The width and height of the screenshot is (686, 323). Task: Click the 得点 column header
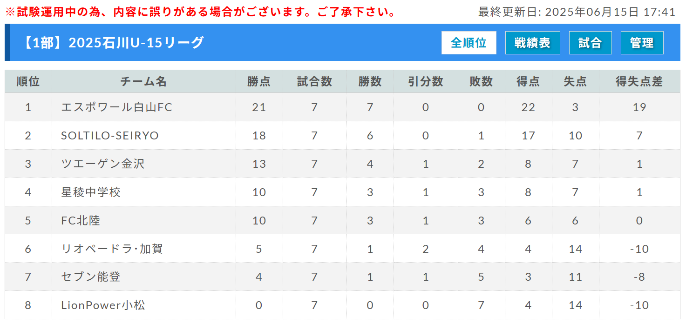point(528,82)
